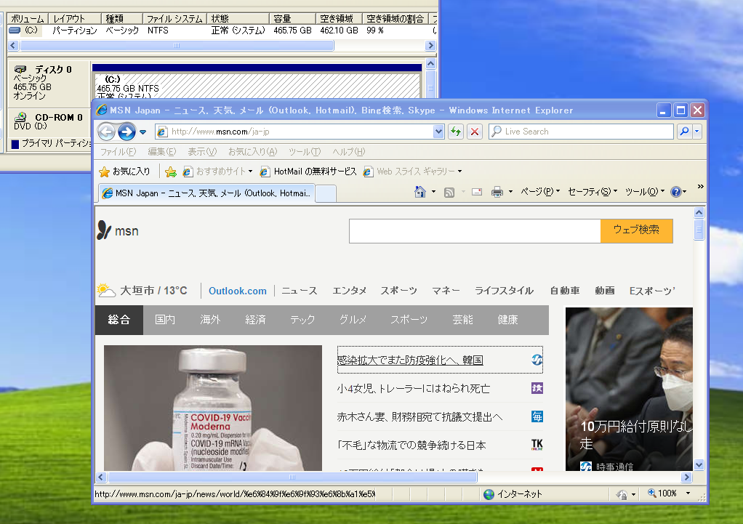
Task: Open the ページ(P) command menu
Action: 540,192
